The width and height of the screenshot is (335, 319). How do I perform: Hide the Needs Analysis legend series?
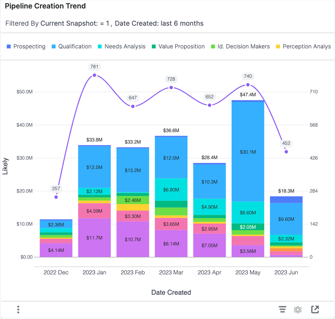pyautogui.click(x=122, y=46)
